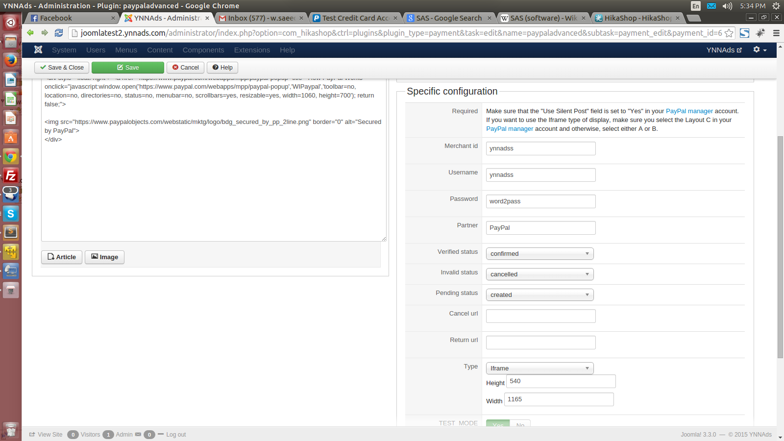Set TEST MODE to No
This screenshot has height=441, width=784.
520,424
